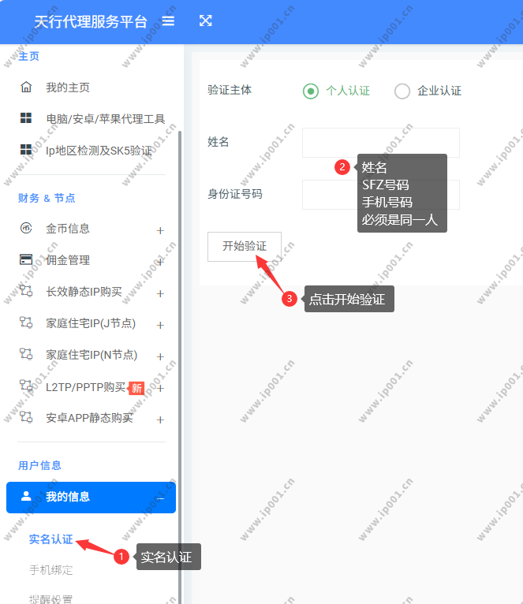Select the 个人认证 radio button
This screenshot has width=523, height=604.
coord(311,91)
